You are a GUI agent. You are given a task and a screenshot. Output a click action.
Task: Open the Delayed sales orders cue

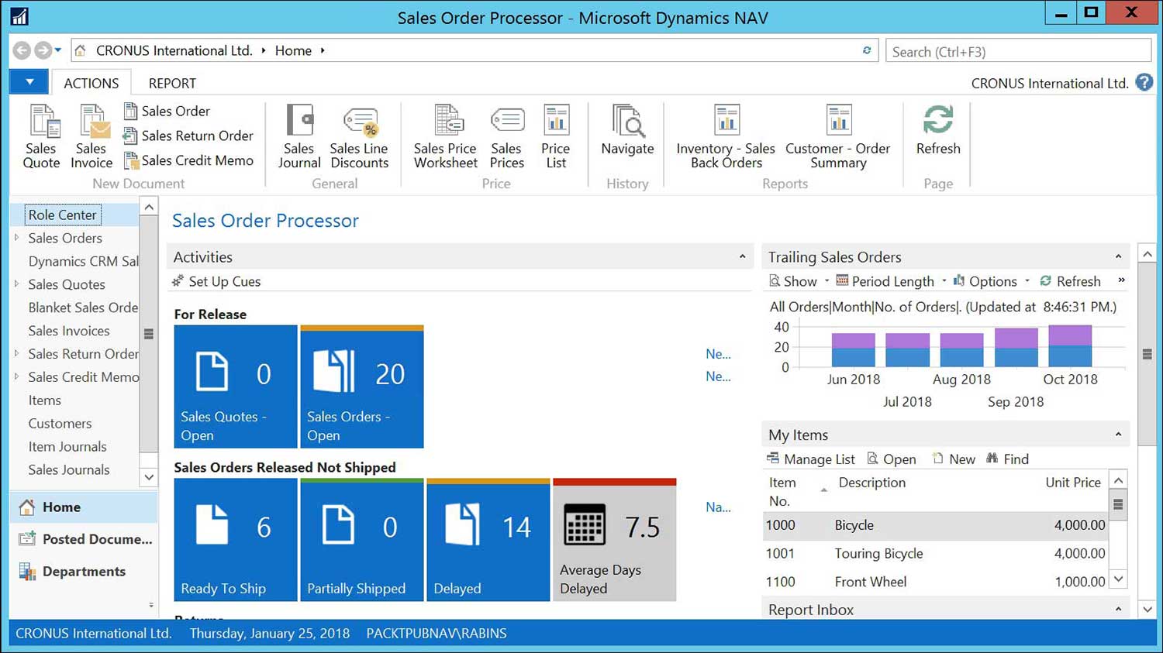[488, 538]
